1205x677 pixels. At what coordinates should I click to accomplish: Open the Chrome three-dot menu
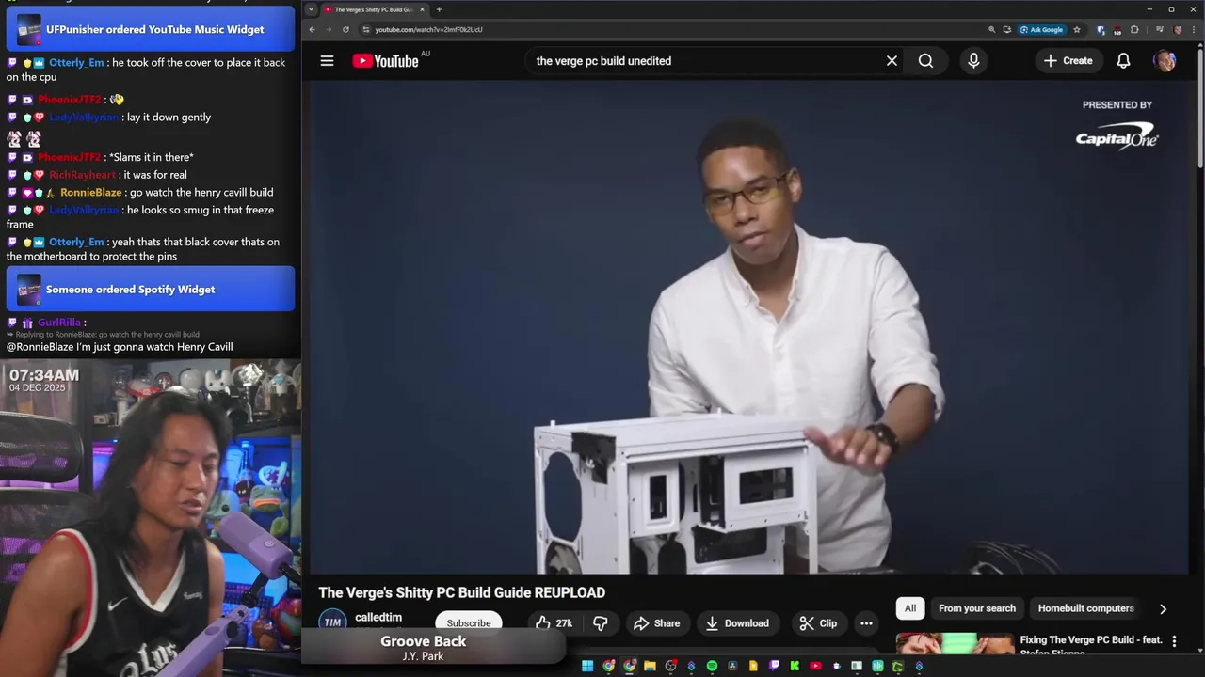tap(1194, 29)
